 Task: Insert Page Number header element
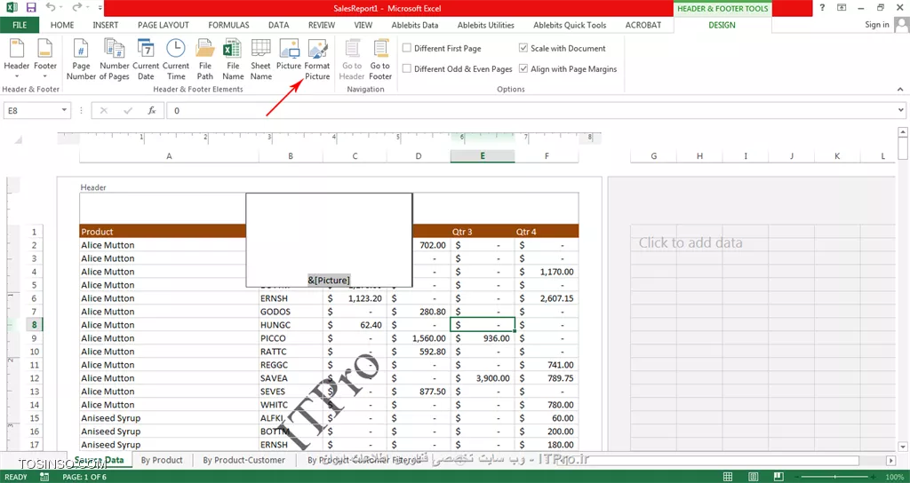pyautogui.click(x=81, y=59)
